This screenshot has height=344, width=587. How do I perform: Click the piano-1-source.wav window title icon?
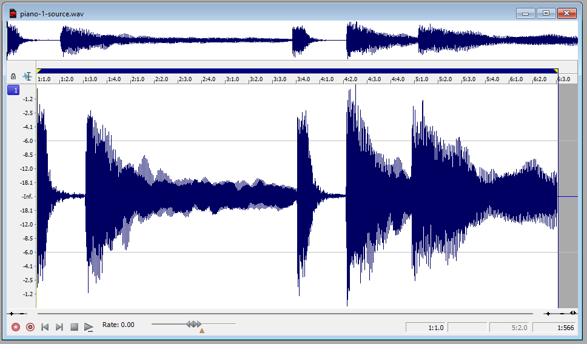13,13
